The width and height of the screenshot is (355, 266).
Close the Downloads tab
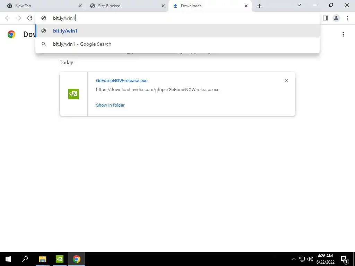[246, 6]
